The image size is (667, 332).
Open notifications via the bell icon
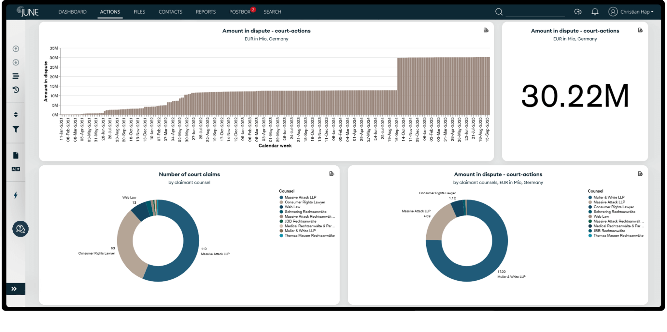[595, 12]
